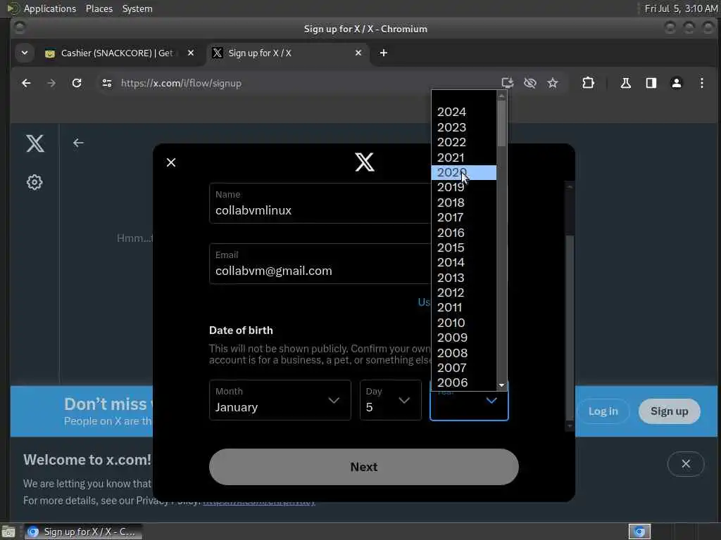Close the Sign up for X tab

tap(358, 53)
